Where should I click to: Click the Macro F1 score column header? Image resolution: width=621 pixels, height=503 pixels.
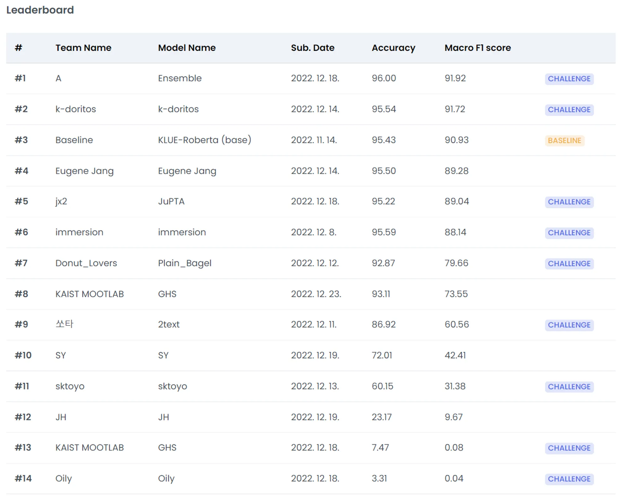[x=477, y=48]
